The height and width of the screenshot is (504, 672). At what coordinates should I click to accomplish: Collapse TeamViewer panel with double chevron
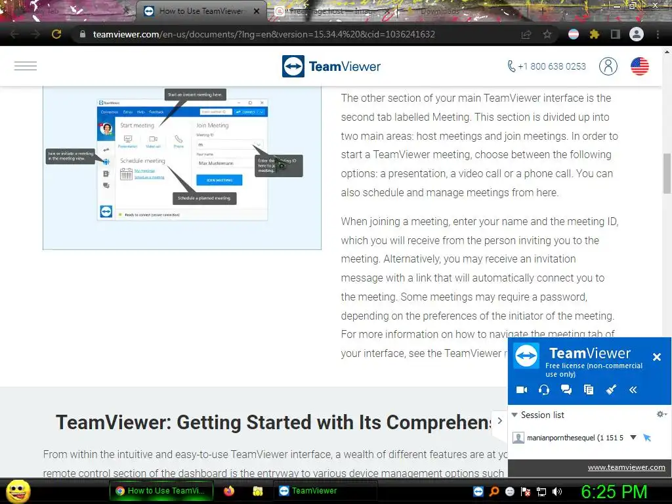pos(633,390)
